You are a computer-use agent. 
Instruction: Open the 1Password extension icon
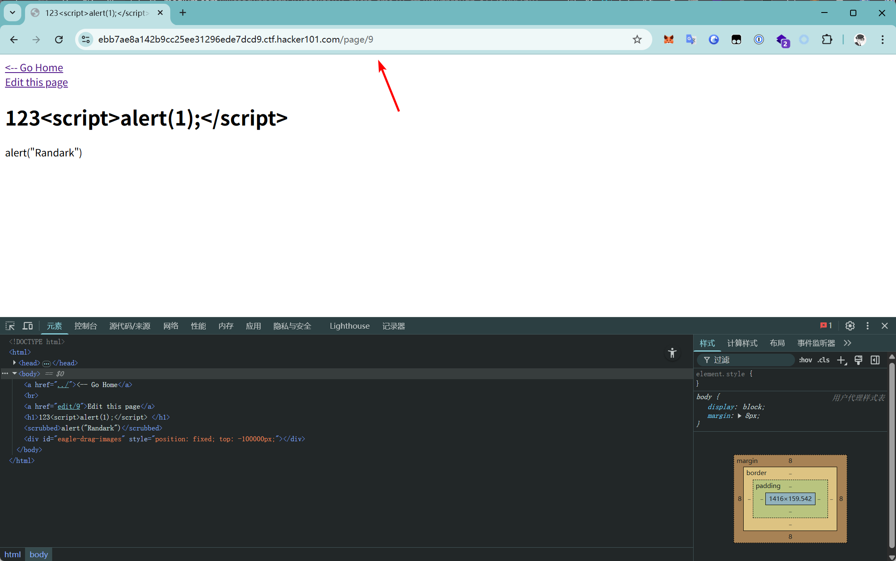tap(759, 40)
